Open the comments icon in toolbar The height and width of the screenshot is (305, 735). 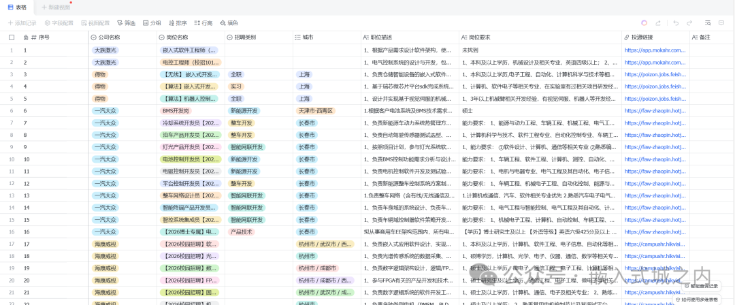(721, 23)
